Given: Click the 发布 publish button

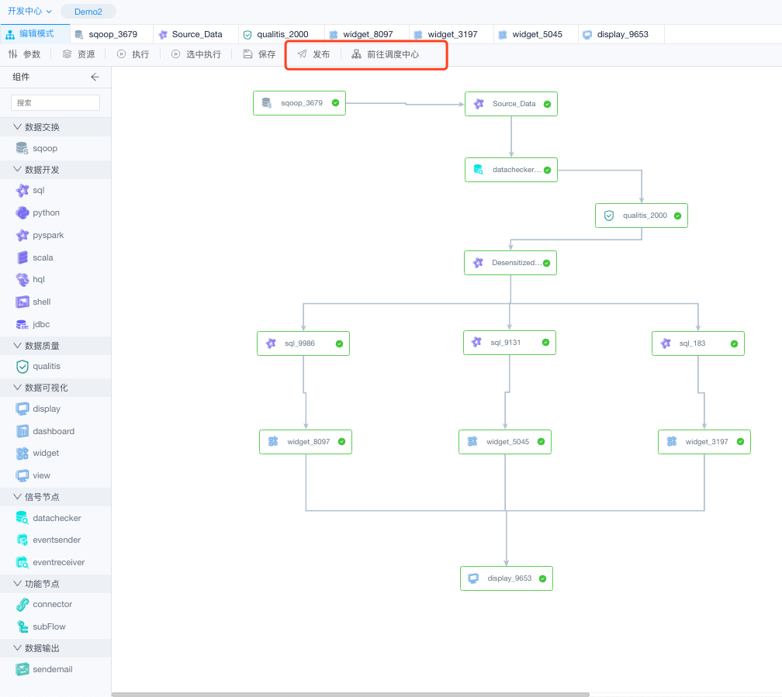Looking at the screenshot, I should pyautogui.click(x=314, y=54).
